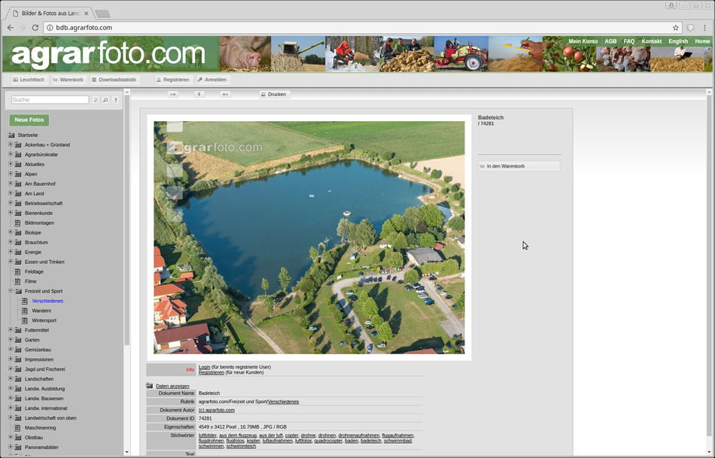Switch the site language to English
715x458 pixels.
[x=678, y=41]
